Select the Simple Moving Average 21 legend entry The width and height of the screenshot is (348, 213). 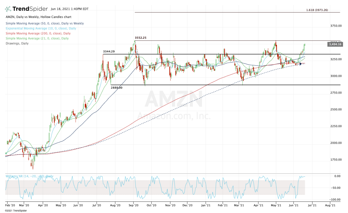[37, 38]
